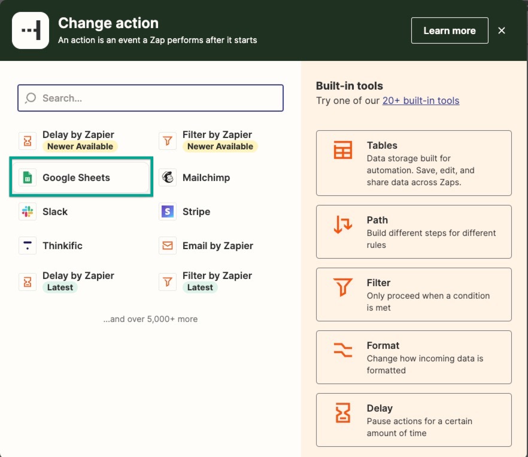The image size is (528, 457).
Task: Click the Path split-arrows icon
Action: (x=343, y=225)
